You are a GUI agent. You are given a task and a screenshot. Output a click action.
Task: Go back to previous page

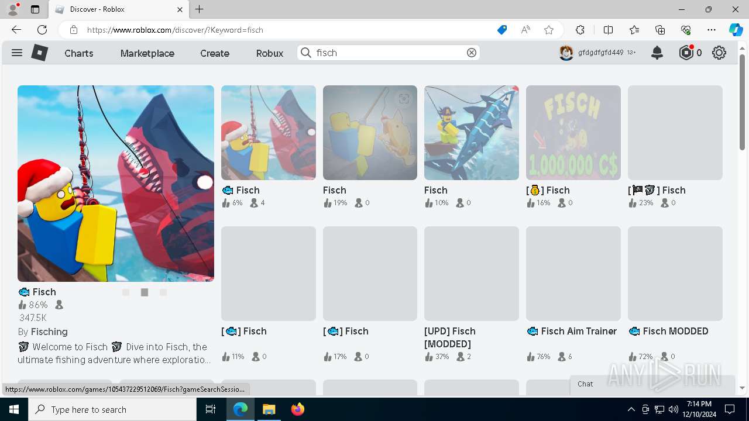coord(16,30)
